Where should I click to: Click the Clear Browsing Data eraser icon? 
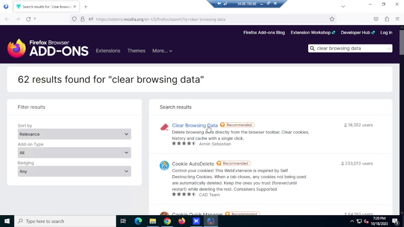(x=164, y=127)
